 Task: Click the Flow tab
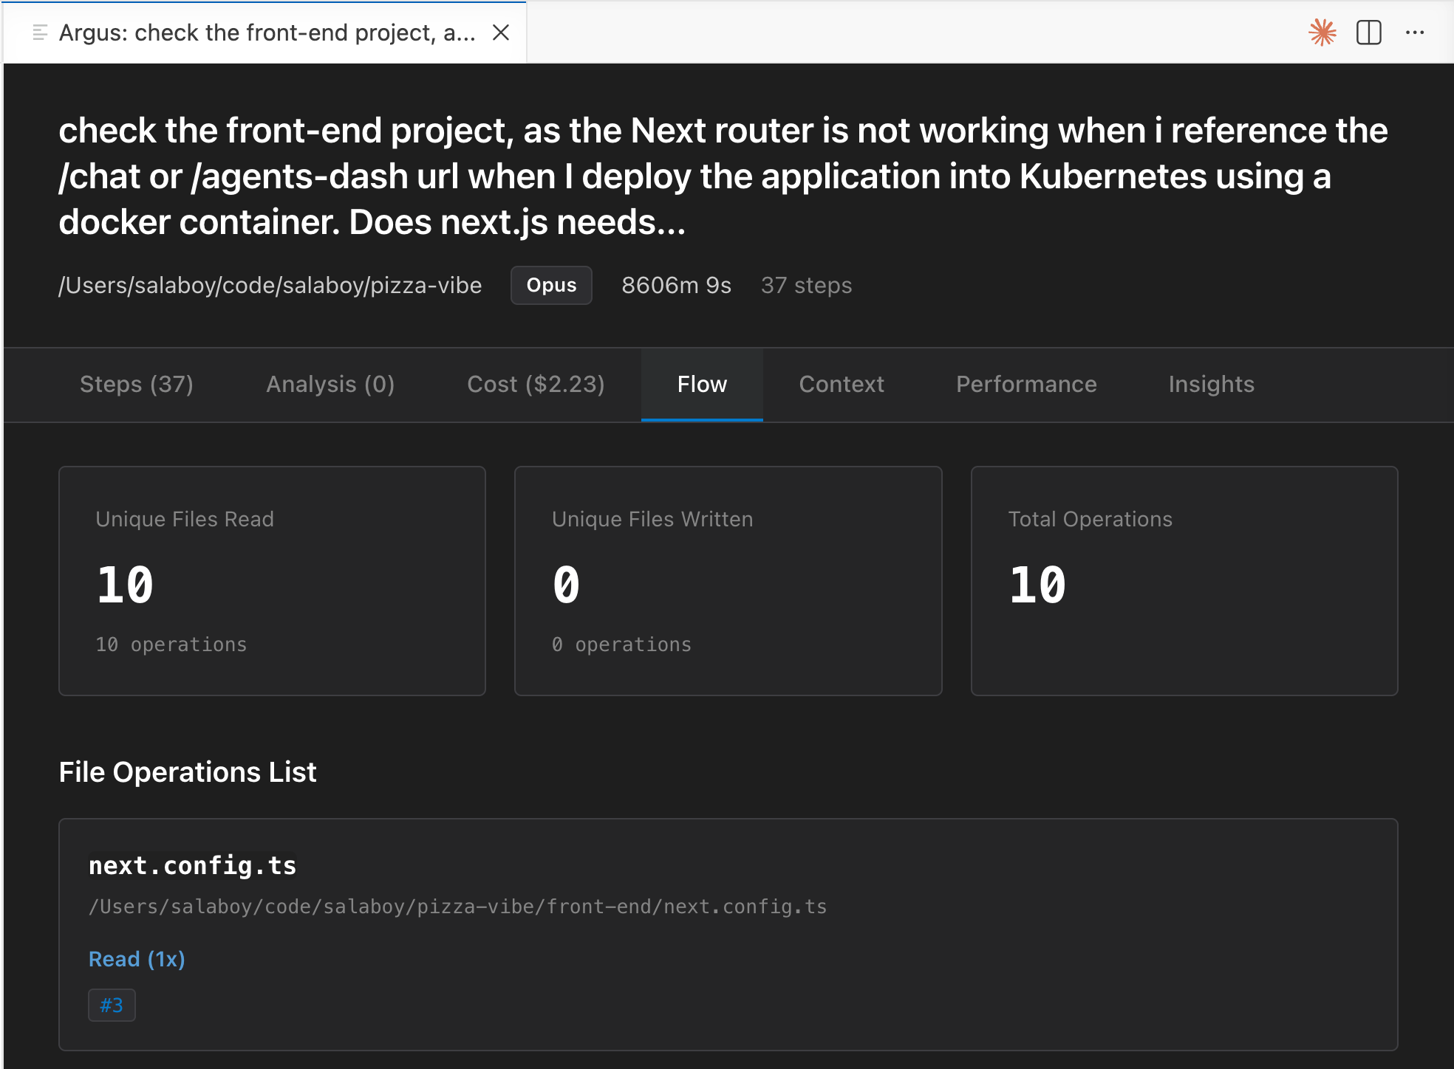tap(702, 384)
